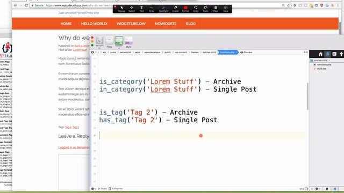Click the Logged in as Benjamin link
344x193 pixels.
tap(74, 147)
